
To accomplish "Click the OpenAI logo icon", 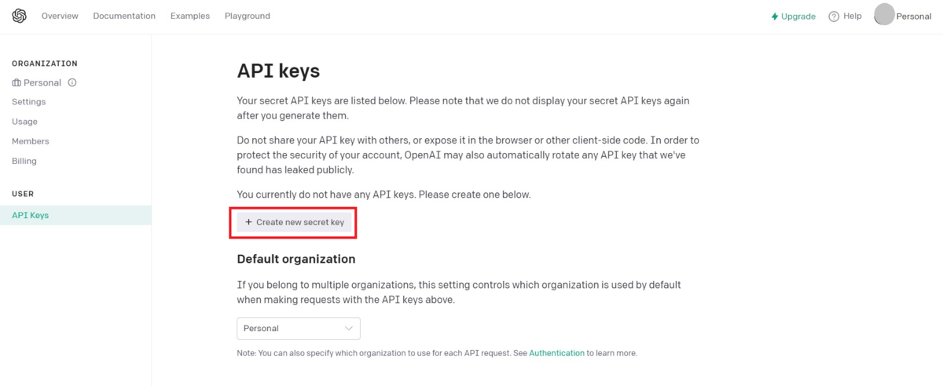I will coord(20,16).
